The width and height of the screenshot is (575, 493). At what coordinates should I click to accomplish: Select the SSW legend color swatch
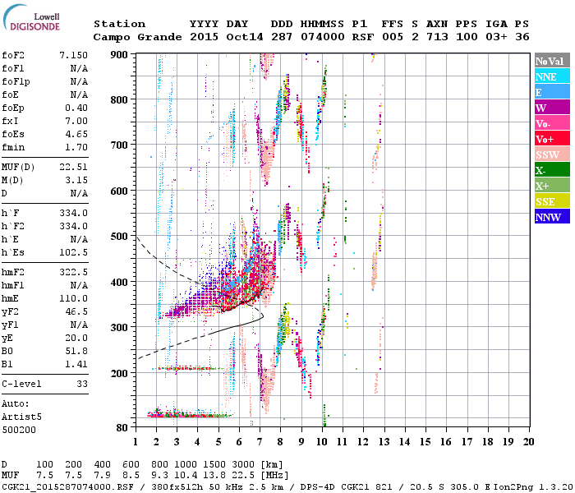pos(552,154)
